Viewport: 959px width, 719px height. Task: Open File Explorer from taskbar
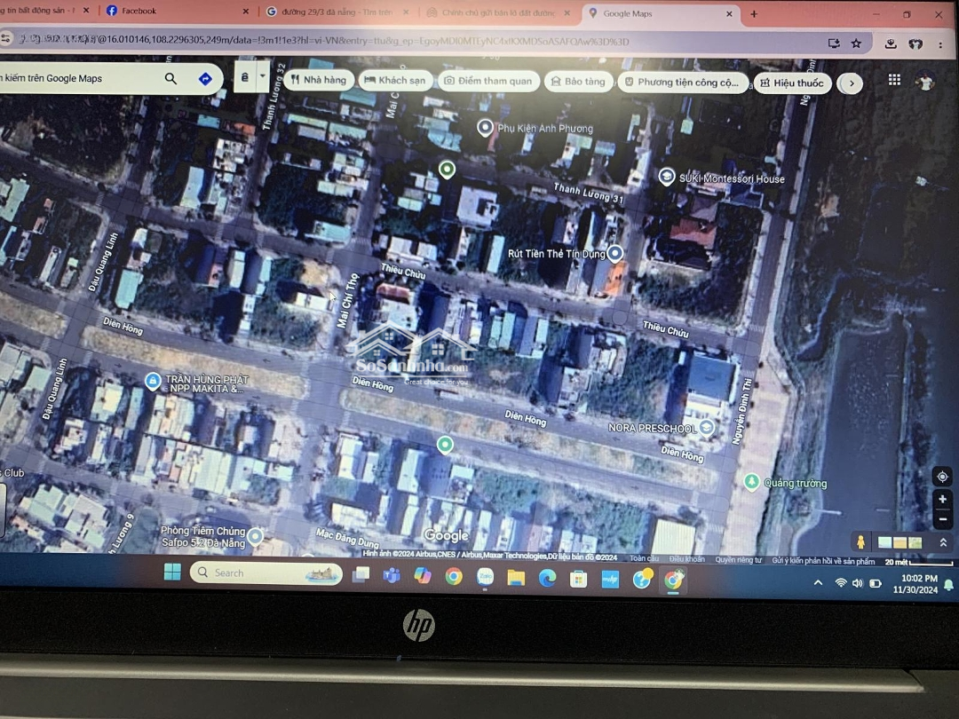tap(516, 577)
